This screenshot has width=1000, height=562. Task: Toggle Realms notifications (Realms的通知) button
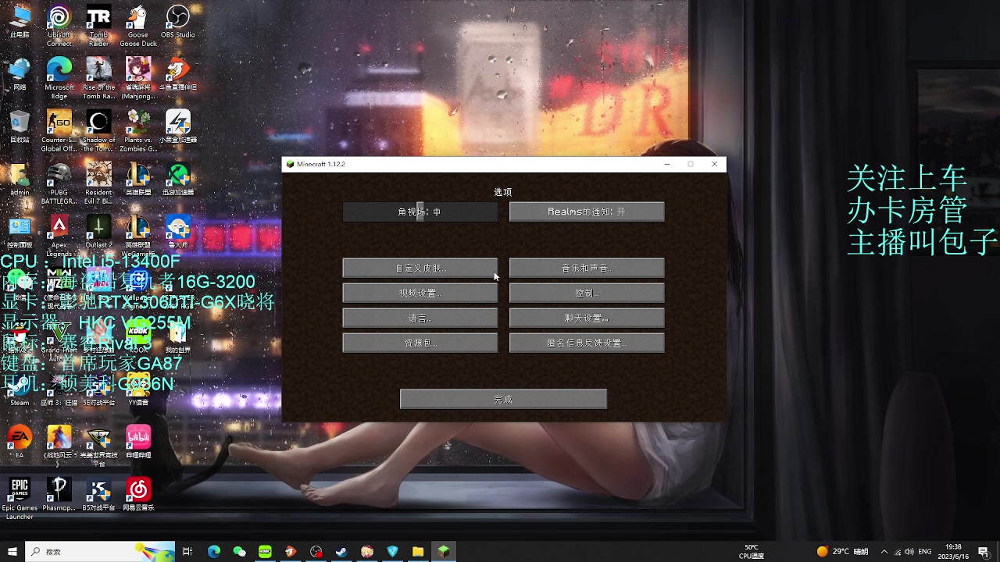587,212
